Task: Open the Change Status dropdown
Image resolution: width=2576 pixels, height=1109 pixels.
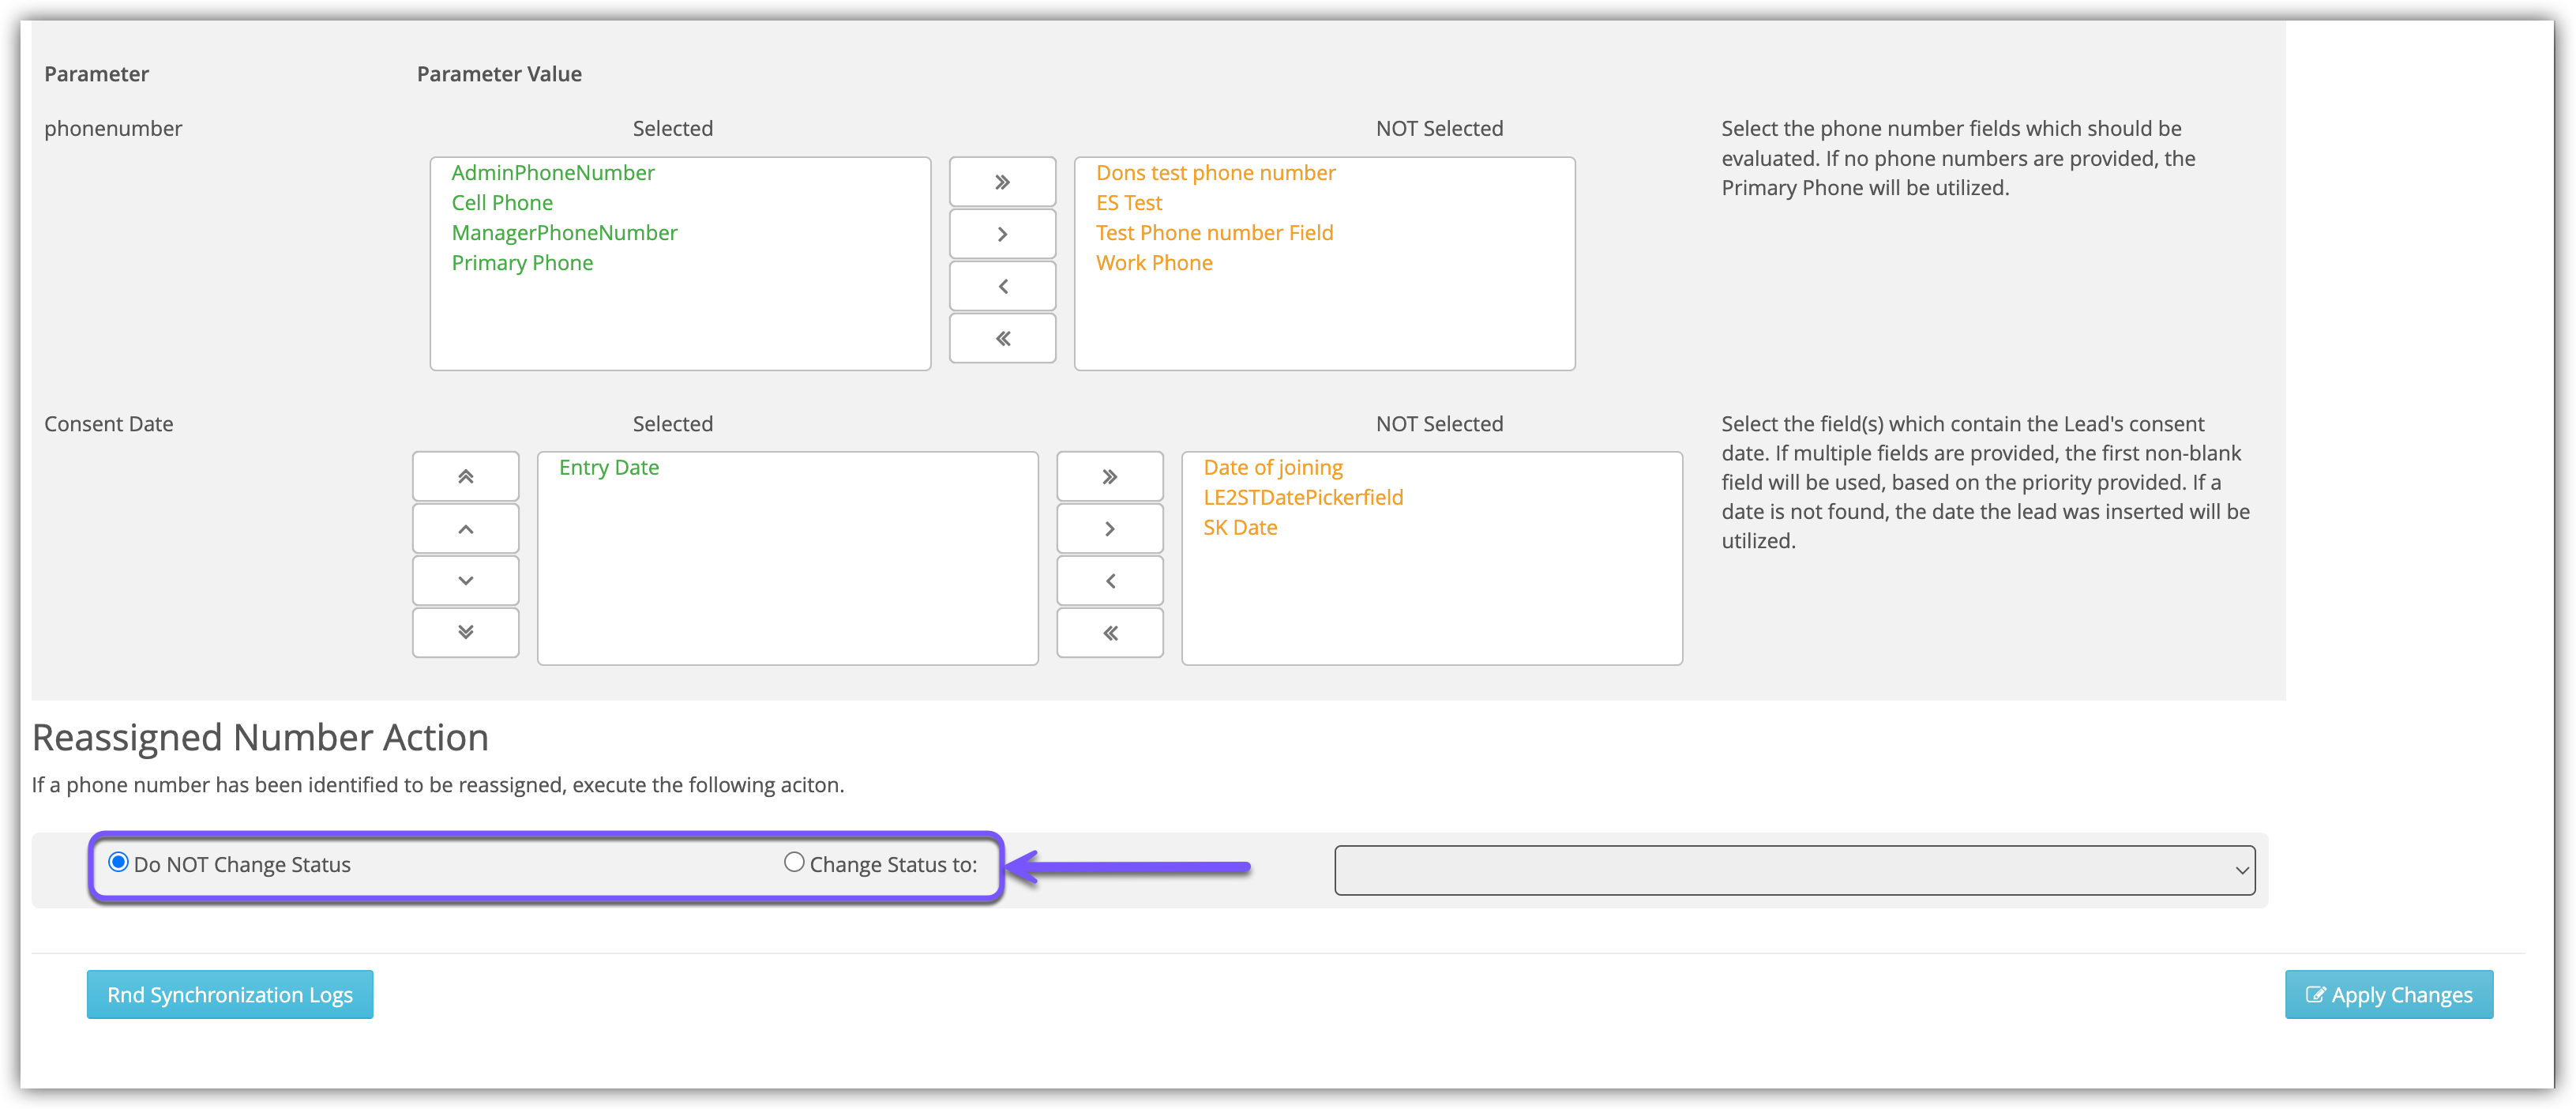Action: [1794, 870]
